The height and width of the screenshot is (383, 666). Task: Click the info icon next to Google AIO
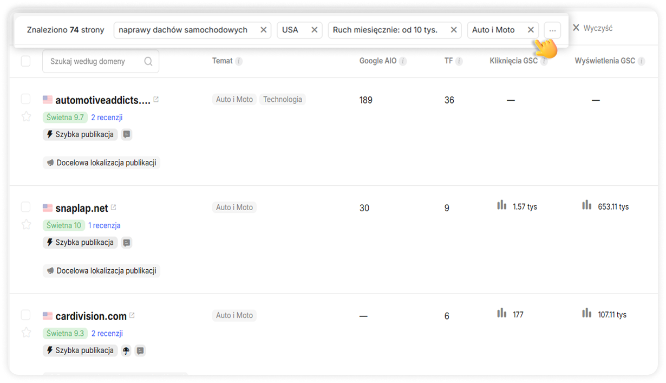[403, 61]
